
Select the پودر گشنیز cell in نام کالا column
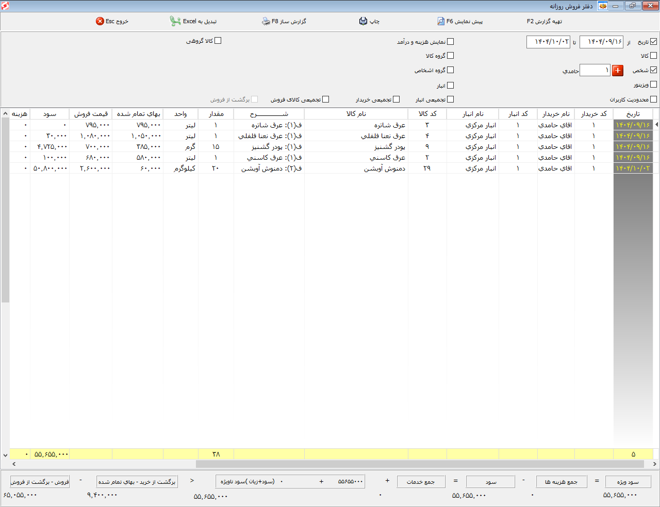pos(356,147)
